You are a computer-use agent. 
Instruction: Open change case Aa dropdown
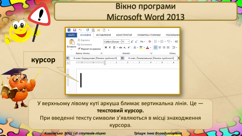tap(143, 42)
